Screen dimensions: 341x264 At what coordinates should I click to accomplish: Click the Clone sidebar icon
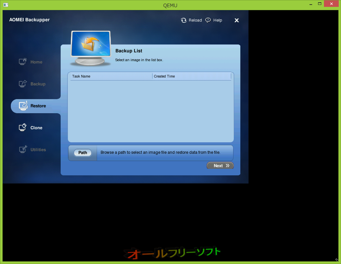(23, 127)
